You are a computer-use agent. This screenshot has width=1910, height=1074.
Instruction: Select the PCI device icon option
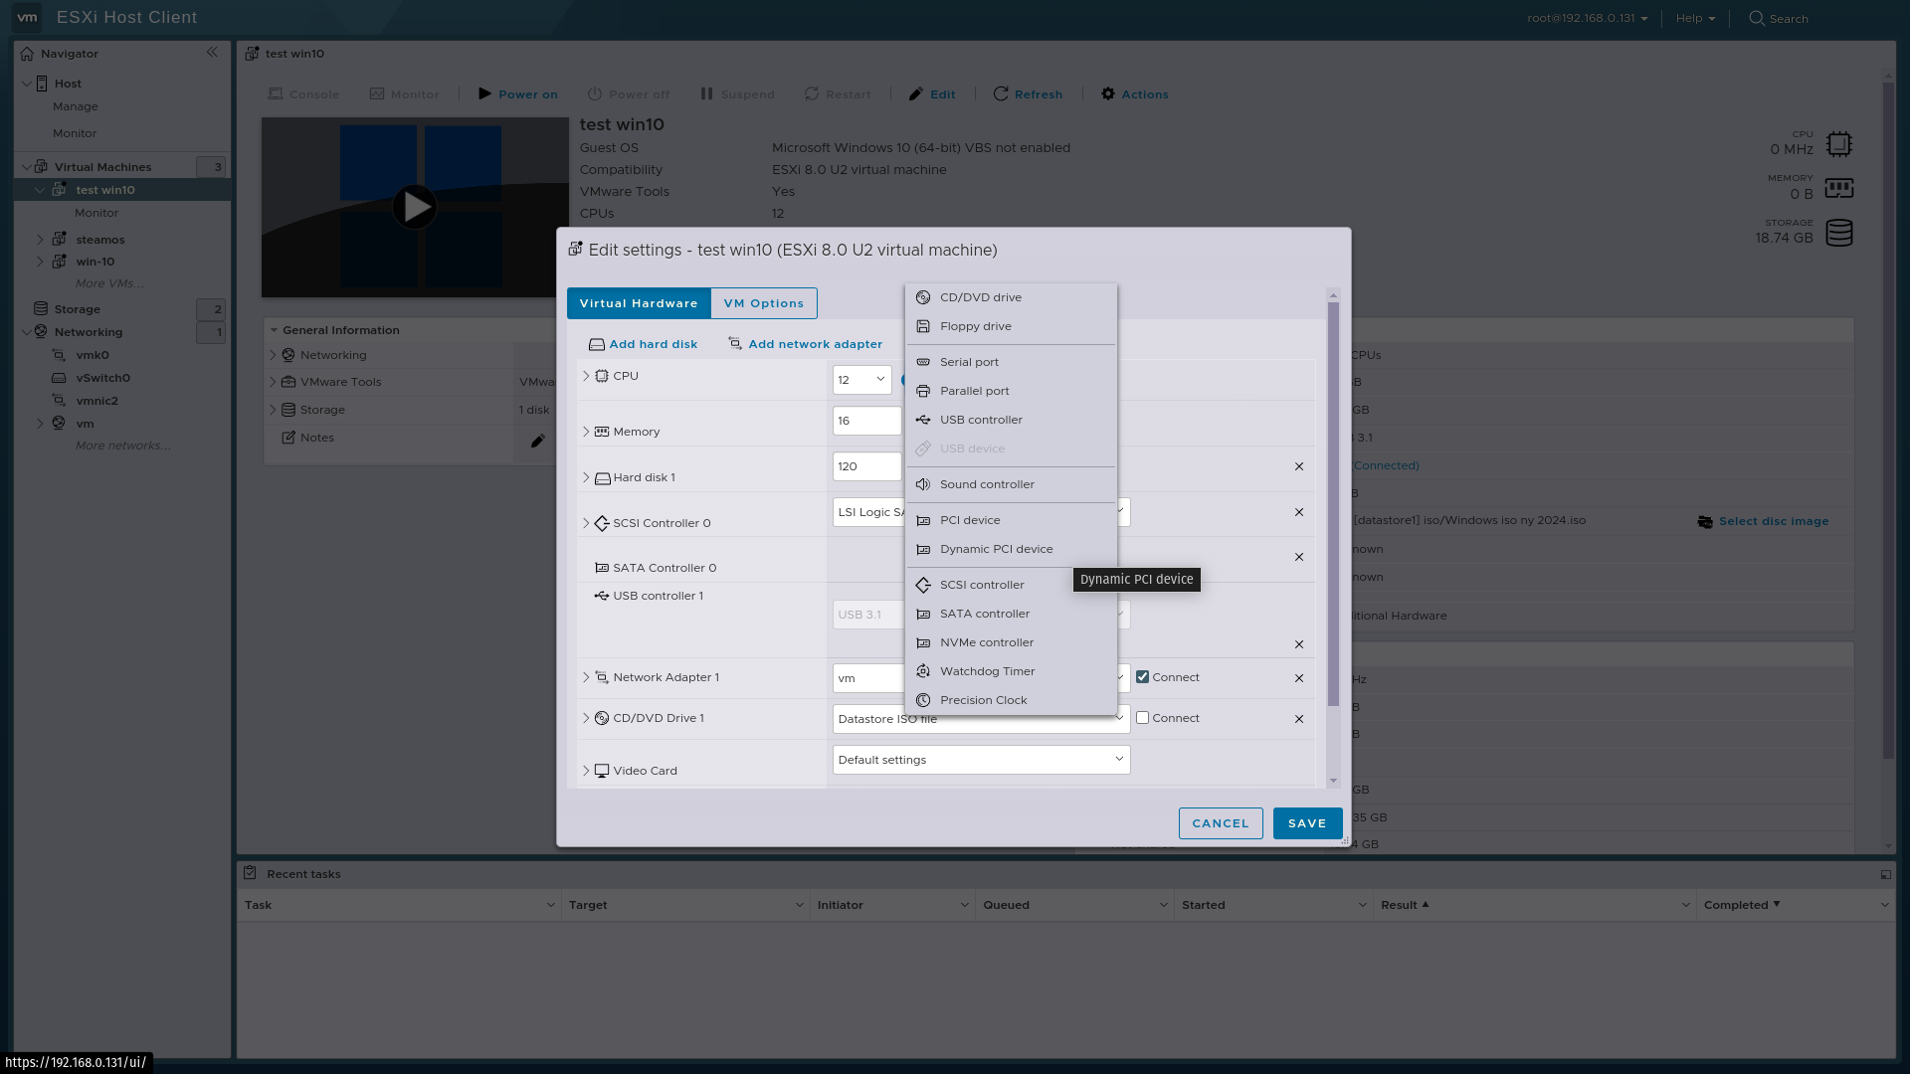click(x=922, y=519)
